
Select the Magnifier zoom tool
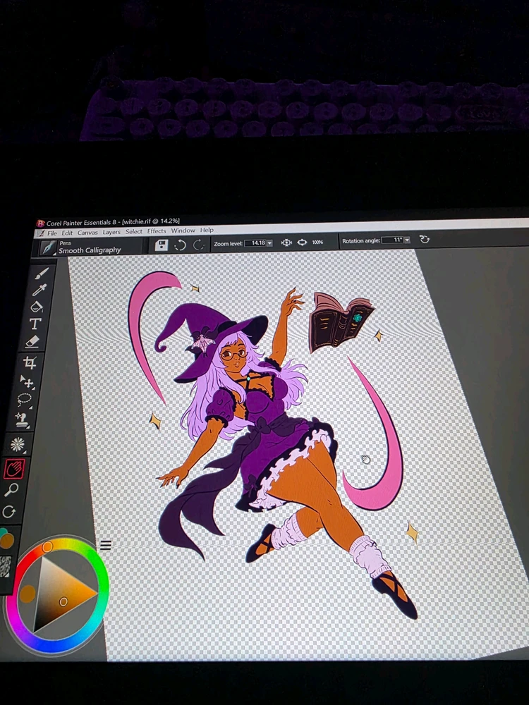pos(11,490)
